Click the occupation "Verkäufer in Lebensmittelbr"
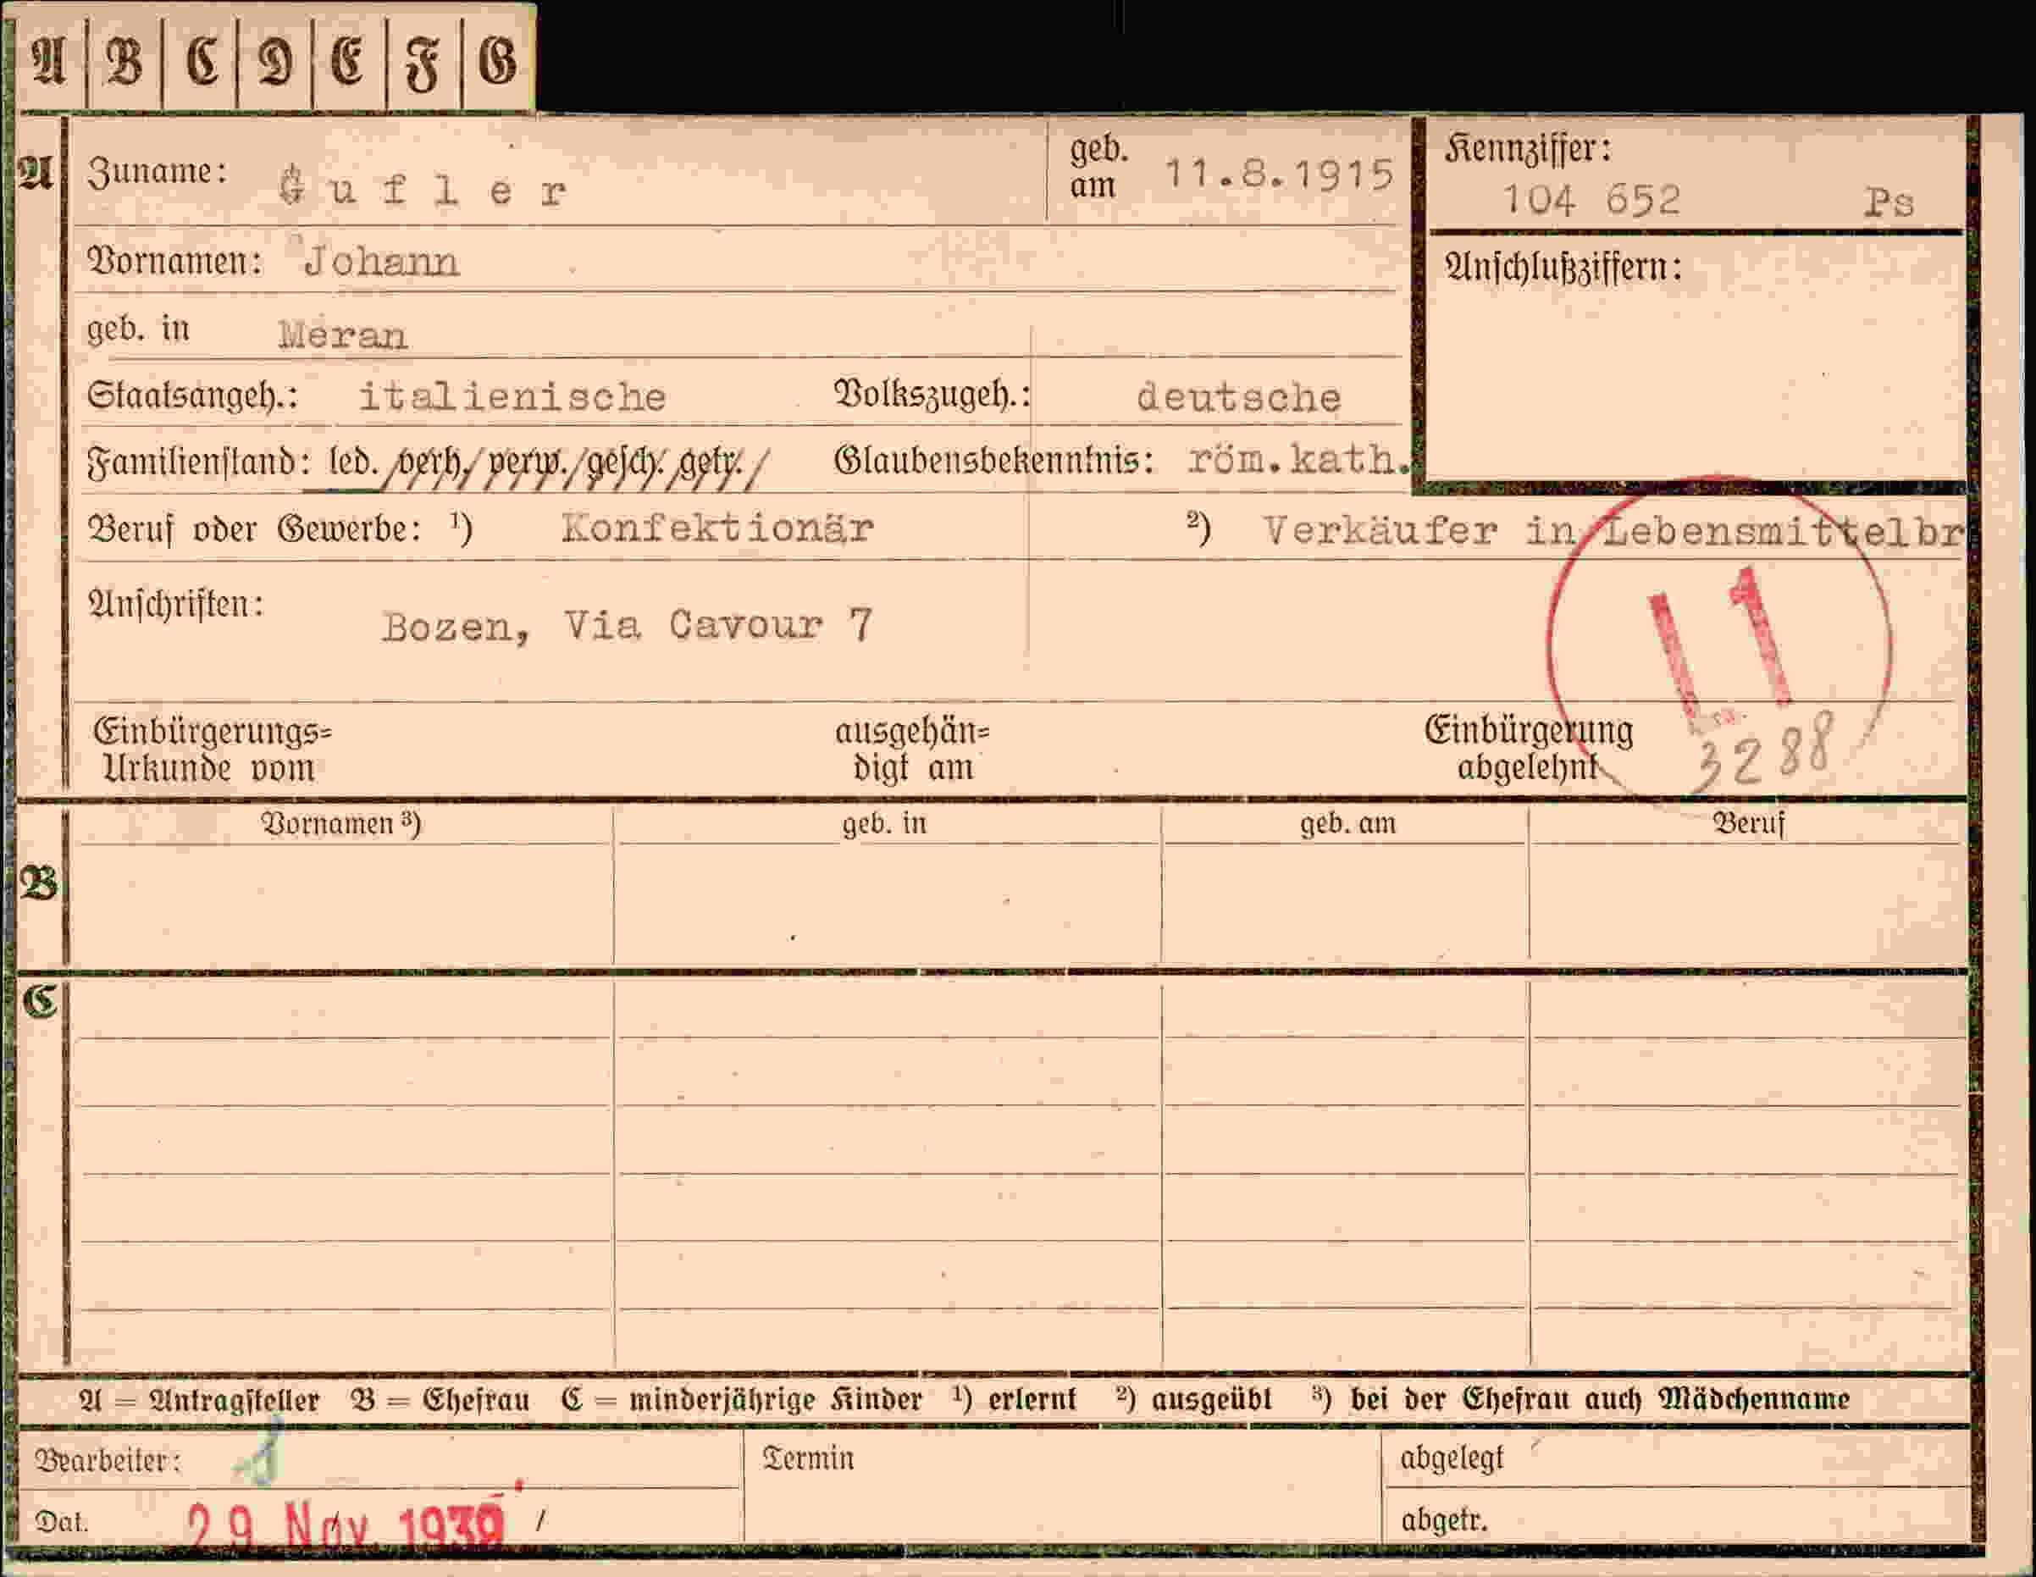Image resolution: width=2036 pixels, height=1577 pixels. coord(1614,531)
